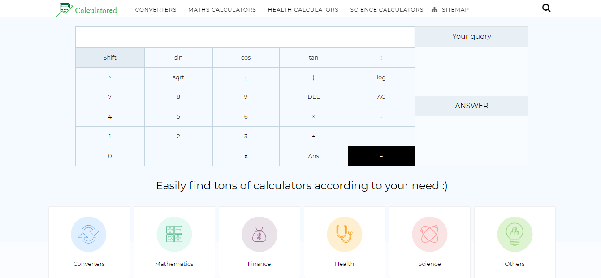Click the Finance money bag icon
Screen dimensions: 601x278
(x=259, y=234)
